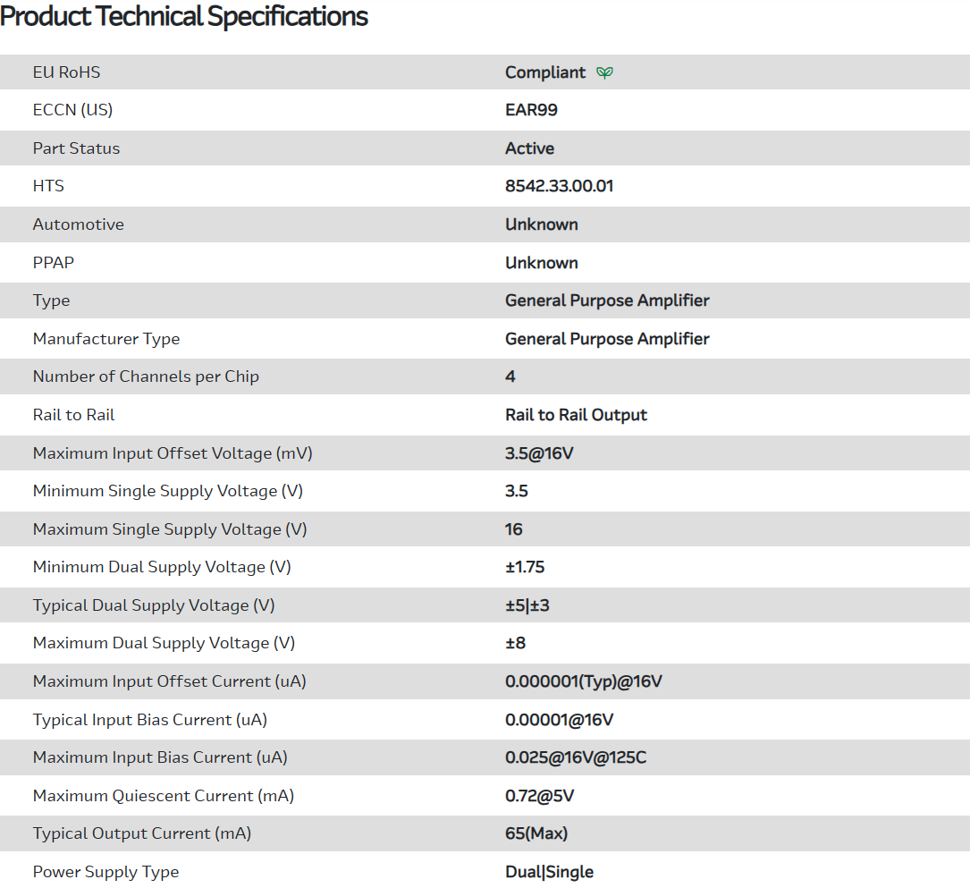The height and width of the screenshot is (888, 970).
Task: Click the Compliant value for EU RoHS
Action: pyautogui.click(x=545, y=72)
